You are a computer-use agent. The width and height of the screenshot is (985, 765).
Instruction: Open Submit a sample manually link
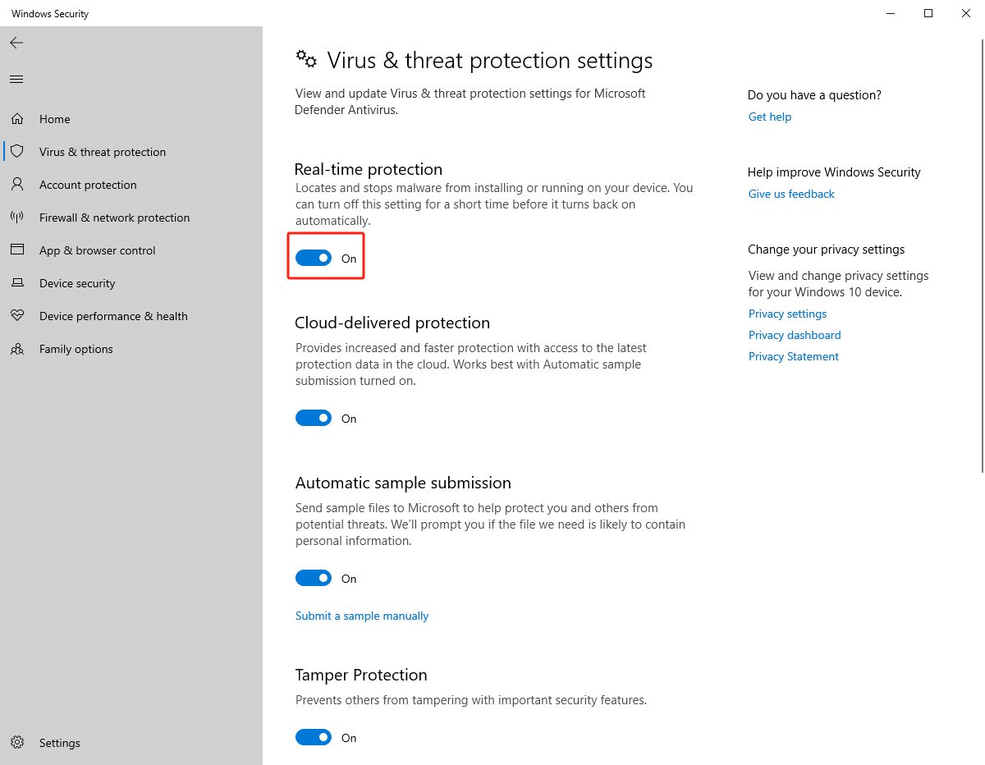[x=362, y=616]
